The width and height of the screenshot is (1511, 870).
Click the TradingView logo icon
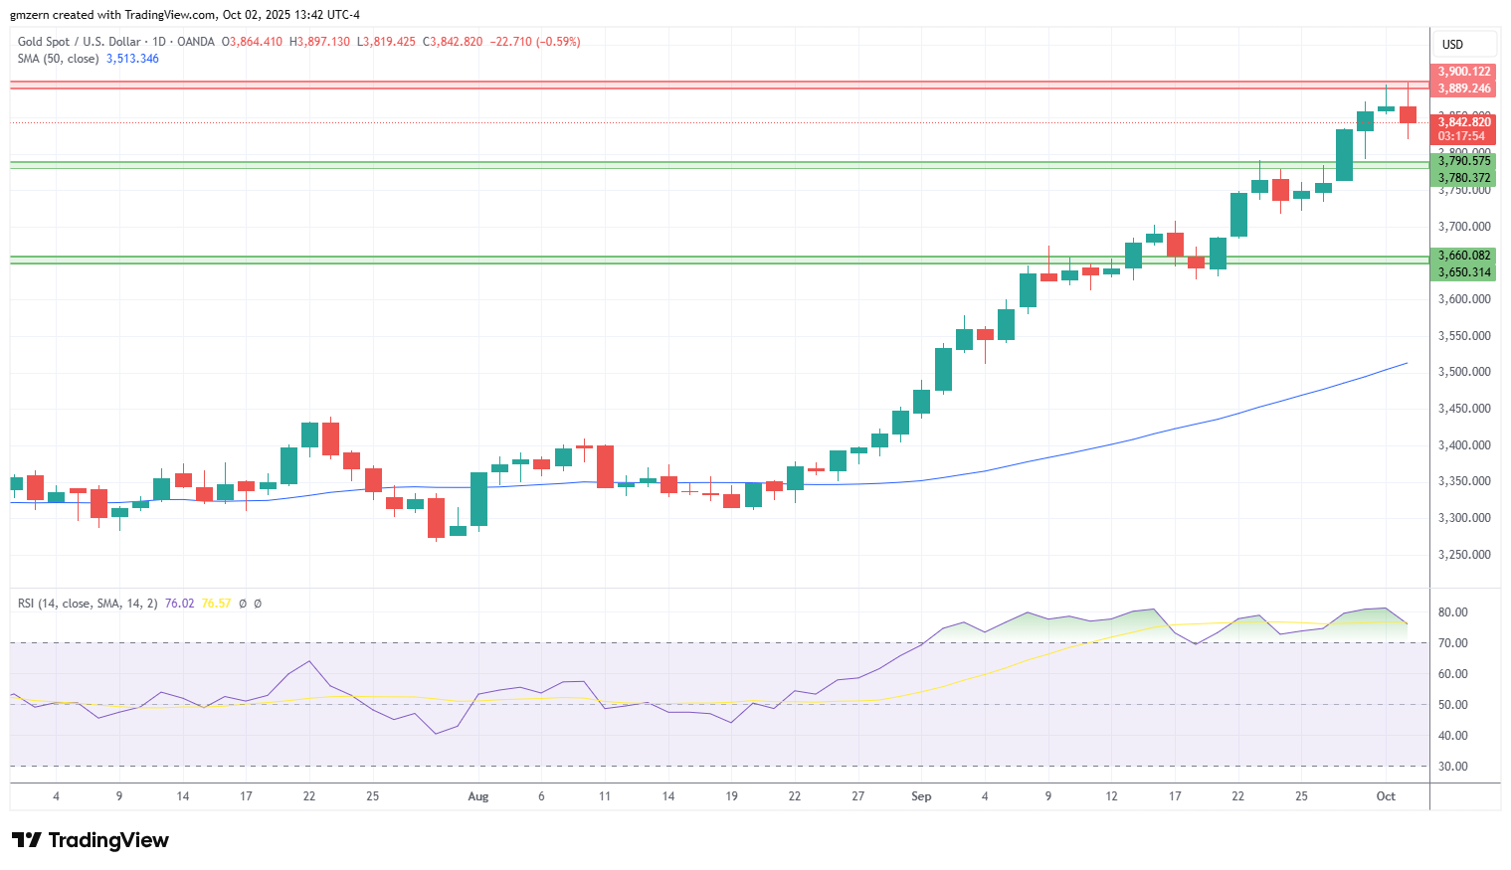27,840
